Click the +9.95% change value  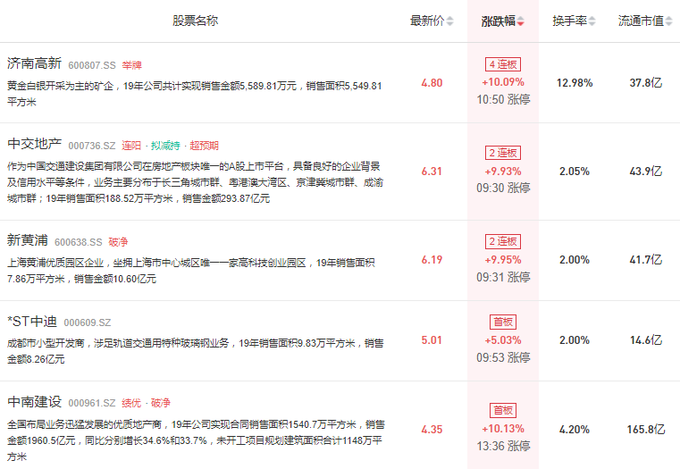pyautogui.click(x=503, y=260)
